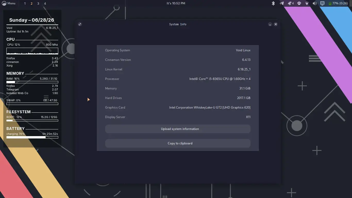Click the System Info title text
The height and width of the screenshot is (198, 352).
point(178,24)
